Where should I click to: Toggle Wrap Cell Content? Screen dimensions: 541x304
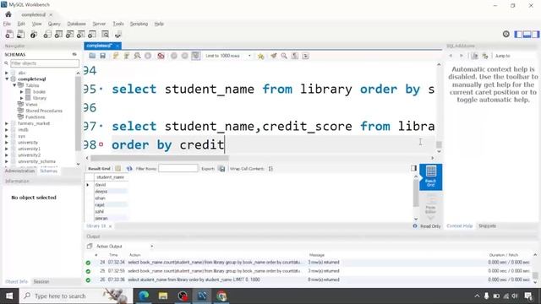click(270, 169)
